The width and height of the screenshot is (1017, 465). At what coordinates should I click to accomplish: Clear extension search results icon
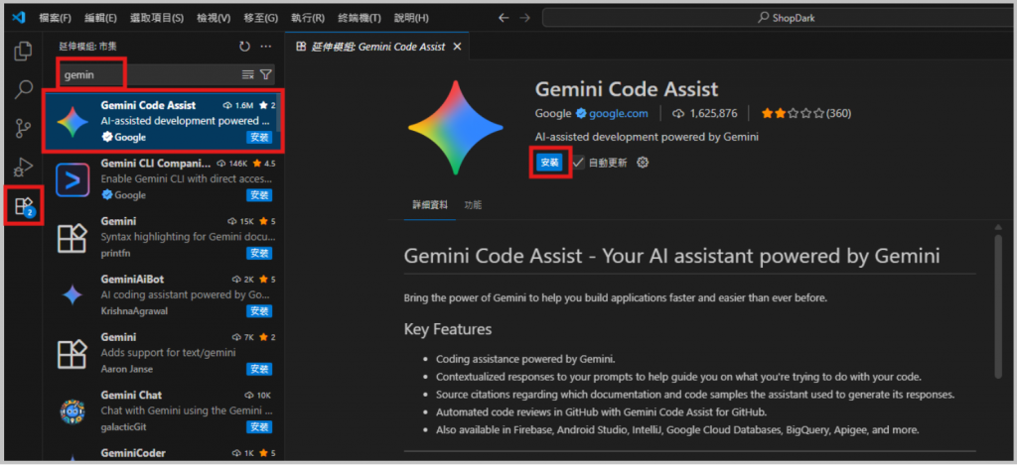247,74
